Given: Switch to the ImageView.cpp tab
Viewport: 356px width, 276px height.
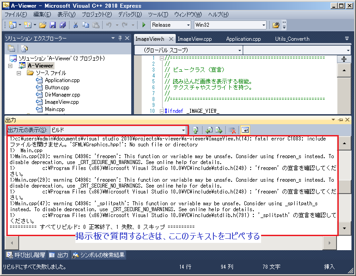Looking at the screenshot, I should click(195, 39).
